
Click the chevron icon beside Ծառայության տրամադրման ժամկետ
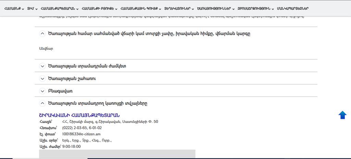43,66
